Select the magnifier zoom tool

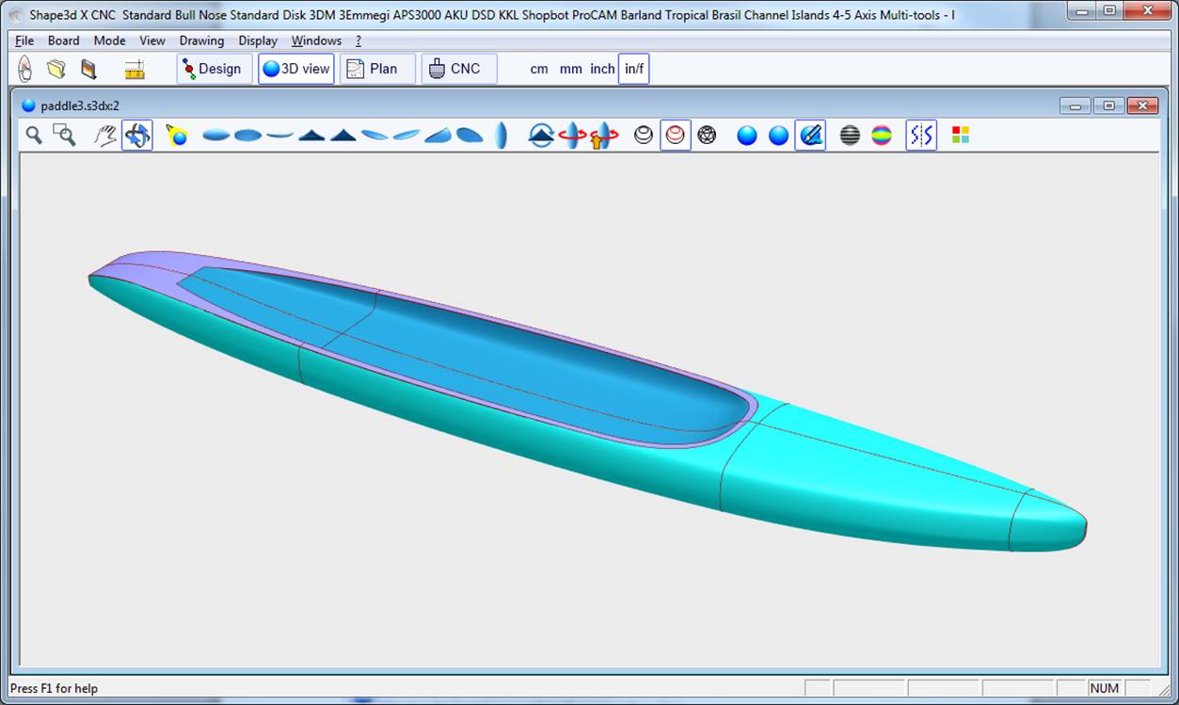(x=34, y=136)
